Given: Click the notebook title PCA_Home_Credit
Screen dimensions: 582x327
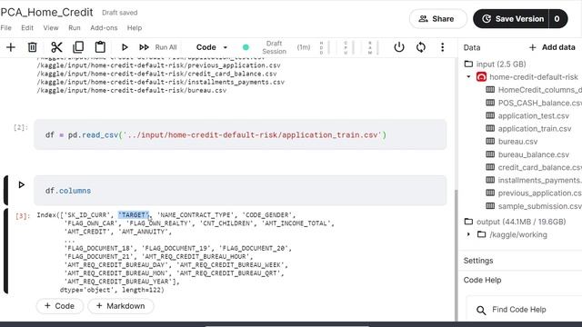Looking at the screenshot, I should pyautogui.click(x=46, y=12).
